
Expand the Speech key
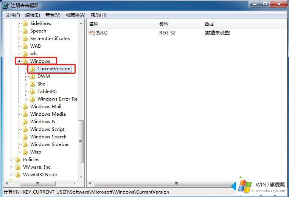pos(19,31)
